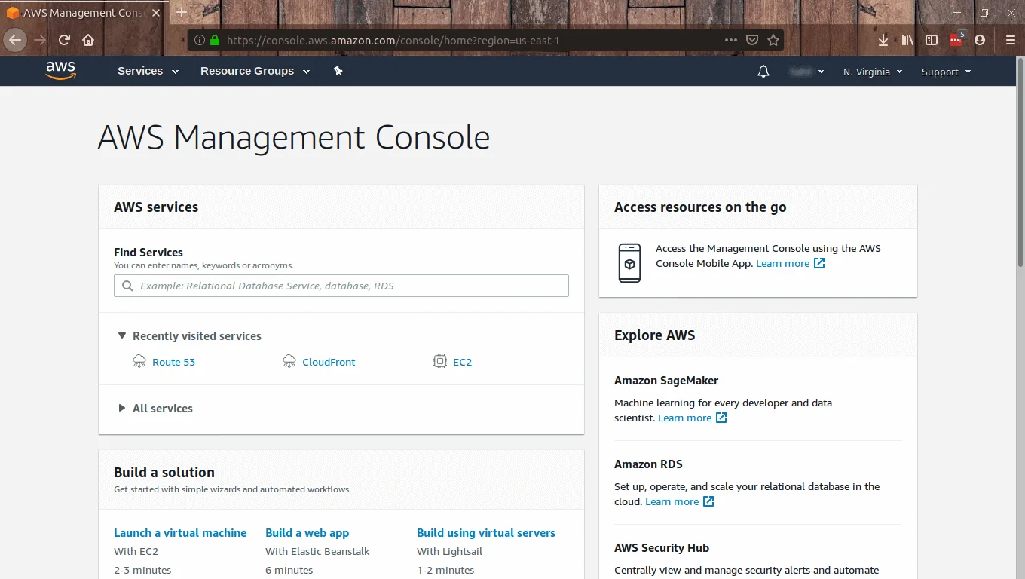Click Learn more under Amazon SageMaker
The image size is (1025, 579).
[x=684, y=418]
